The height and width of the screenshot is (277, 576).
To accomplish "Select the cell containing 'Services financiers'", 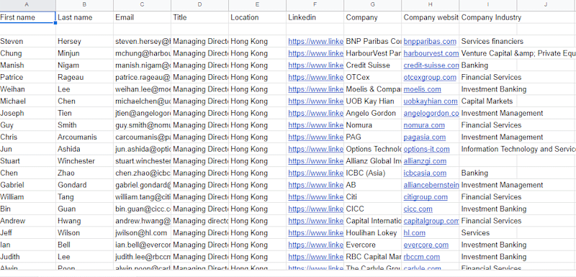I will tap(488, 42).
